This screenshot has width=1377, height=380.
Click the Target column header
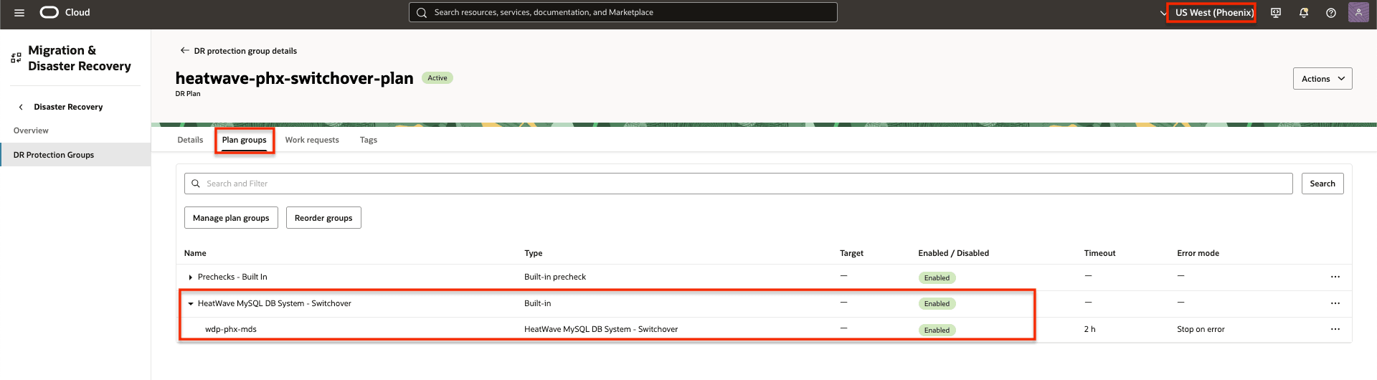[851, 253]
